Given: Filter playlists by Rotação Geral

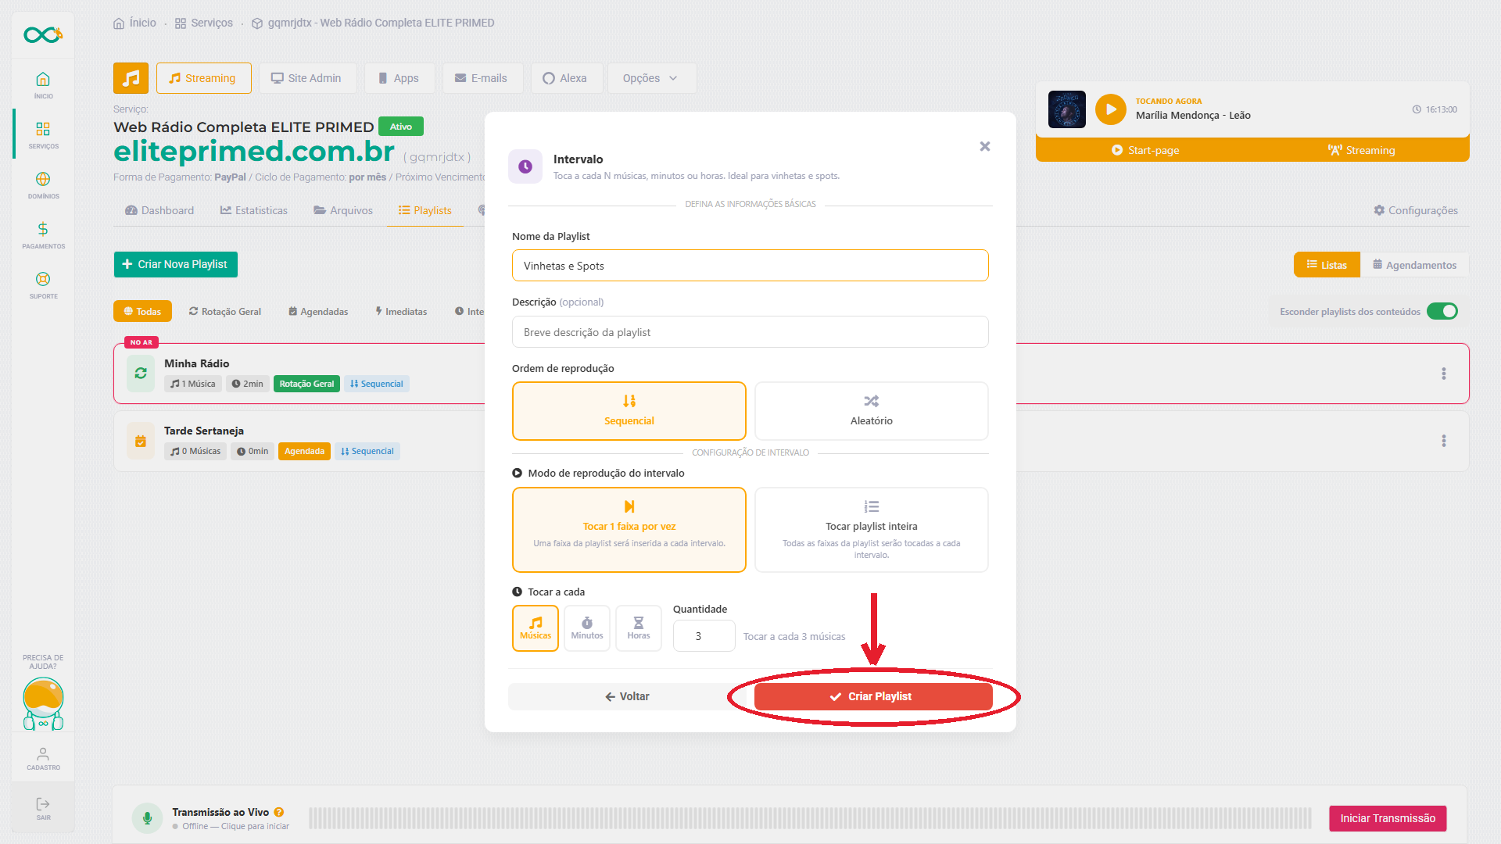Looking at the screenshot, I should [x=225, y=311].
